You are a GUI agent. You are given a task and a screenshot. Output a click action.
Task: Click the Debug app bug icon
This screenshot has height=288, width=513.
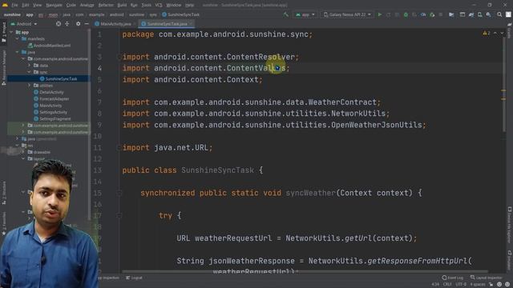point(406,14)
